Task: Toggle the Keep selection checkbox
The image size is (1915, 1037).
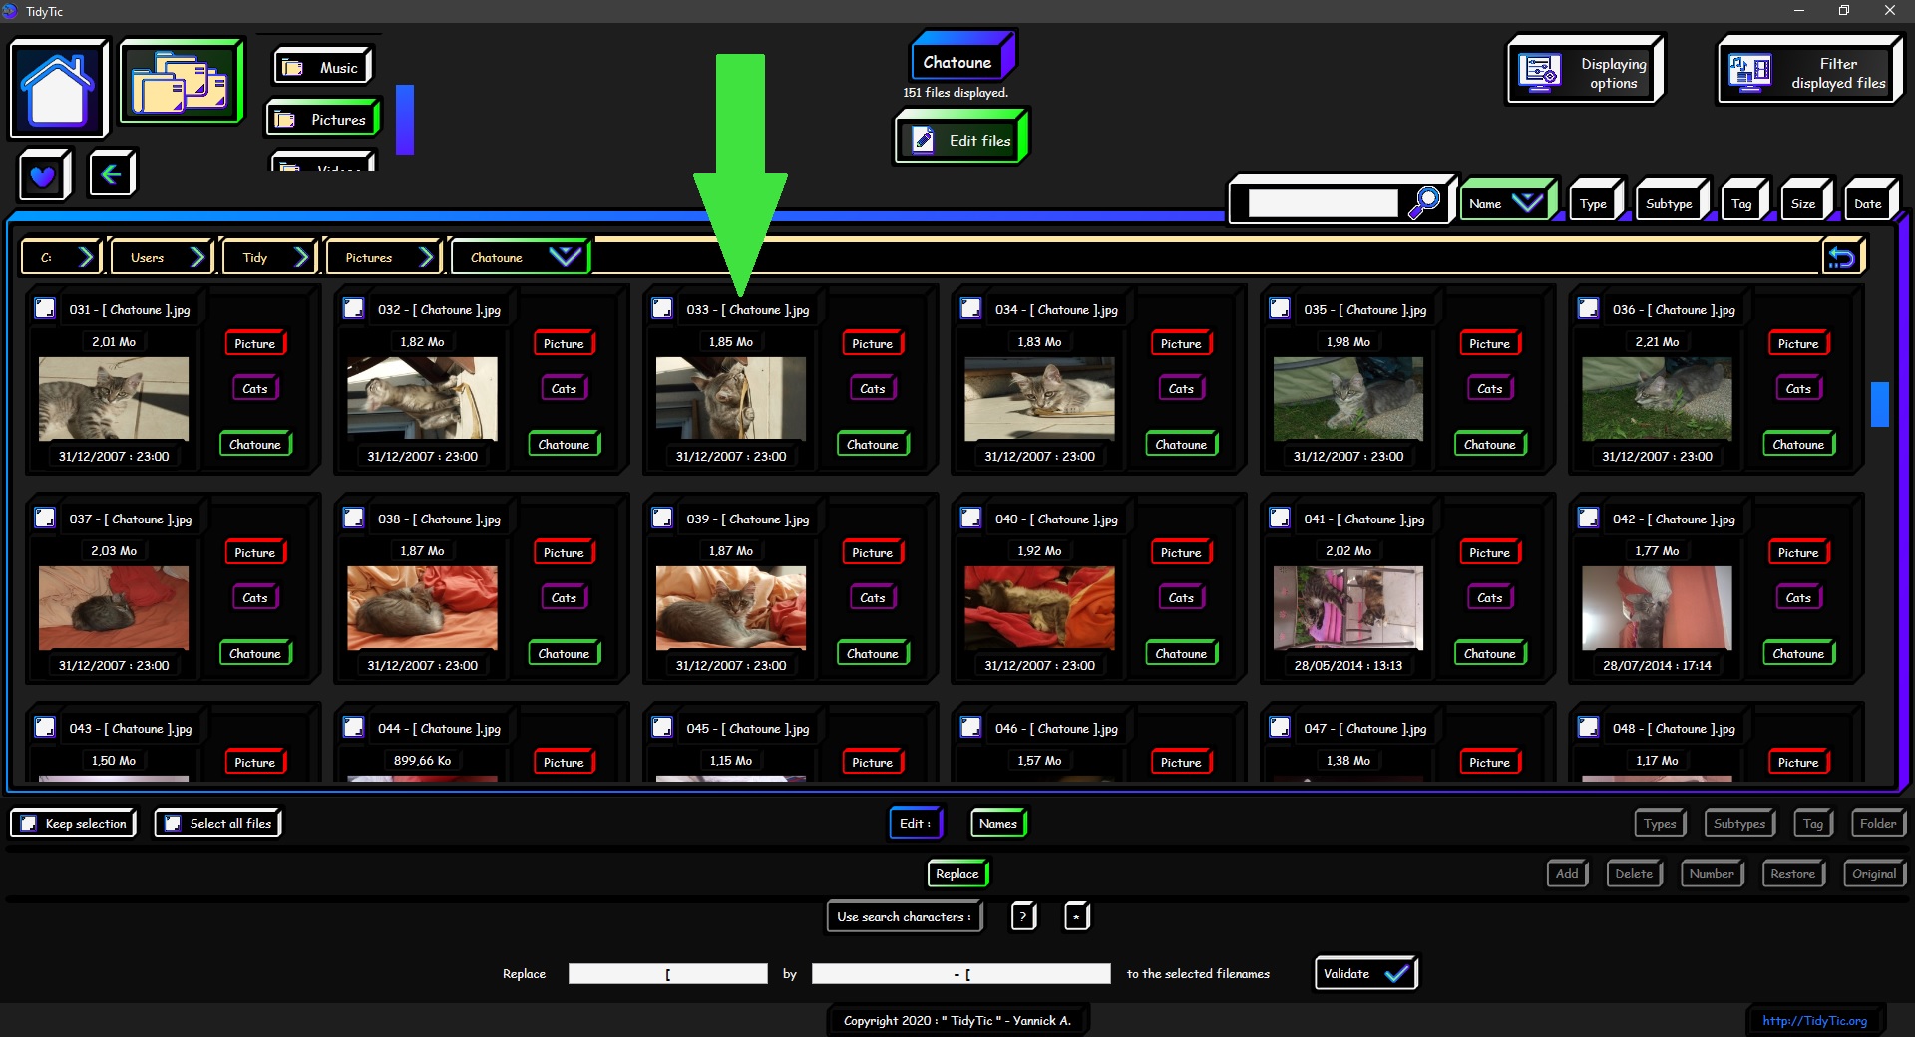Action: click(28, 823)
